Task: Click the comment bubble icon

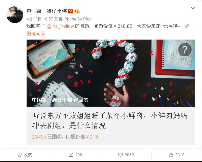Action: (x=120, y=155)
